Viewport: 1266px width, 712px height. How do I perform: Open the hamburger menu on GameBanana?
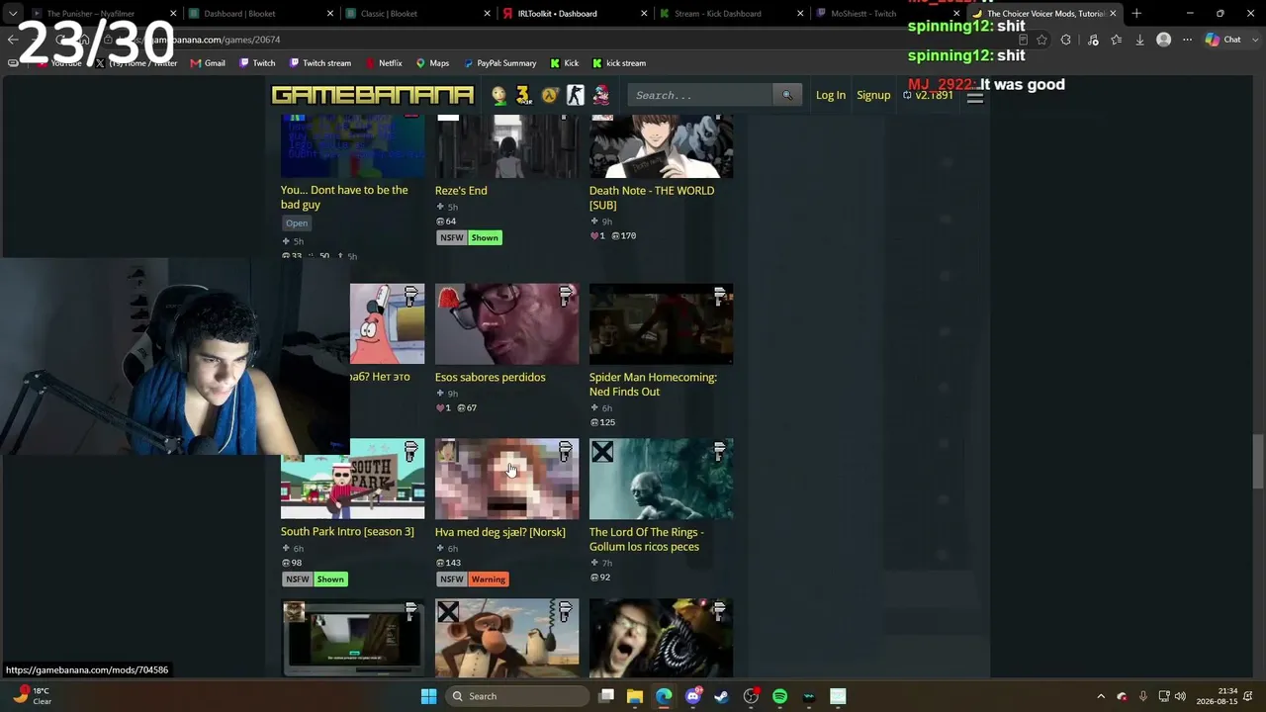pos(975,96)
